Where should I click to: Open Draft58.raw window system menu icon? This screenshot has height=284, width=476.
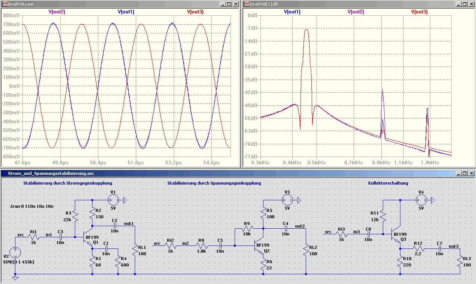(4, 4)
